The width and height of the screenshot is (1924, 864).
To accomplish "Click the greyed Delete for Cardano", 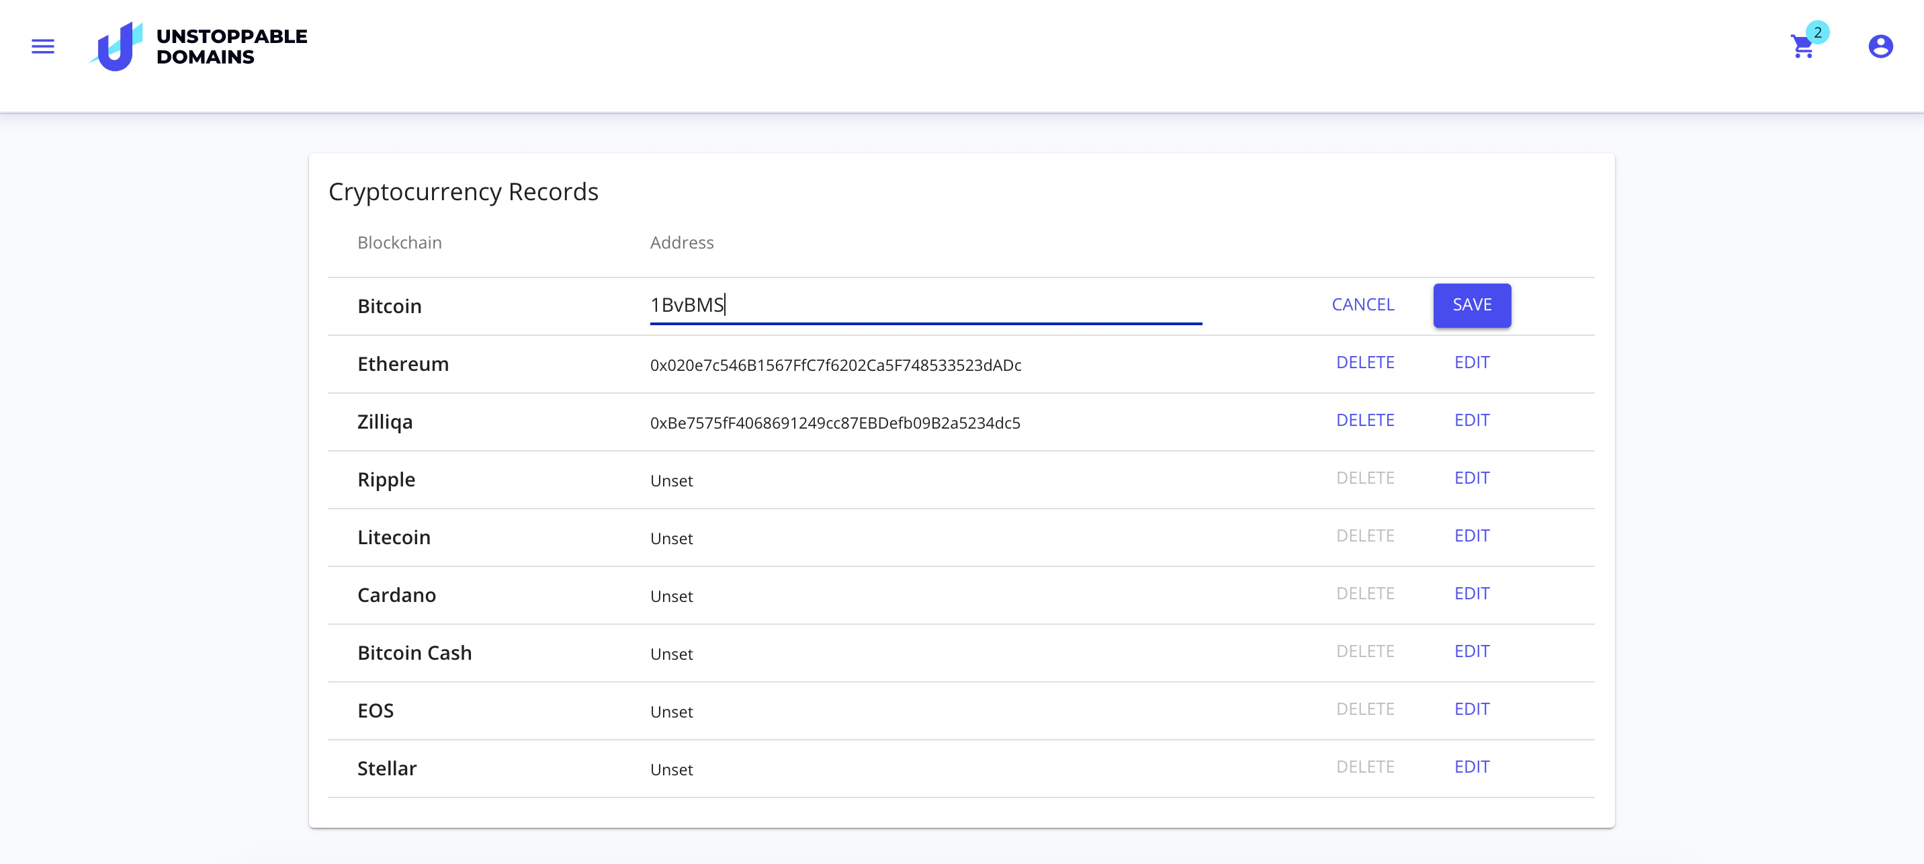I will pyautogui.click(x=1364, y=593).
